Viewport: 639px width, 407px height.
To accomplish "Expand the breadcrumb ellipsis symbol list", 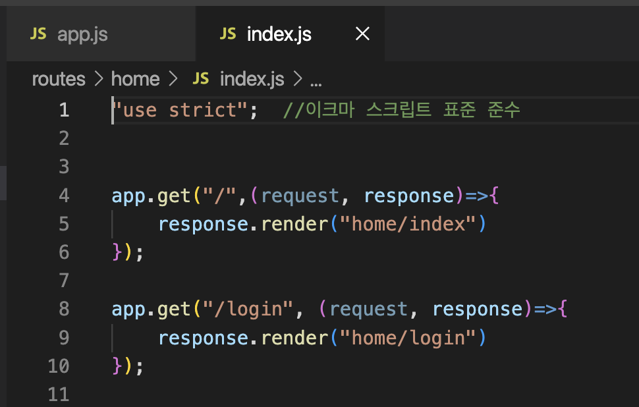I will [316, 84].
